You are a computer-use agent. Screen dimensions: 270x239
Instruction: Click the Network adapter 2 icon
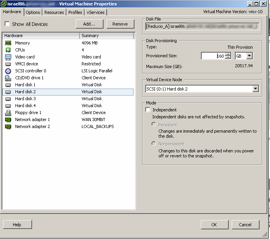point(8,127)
